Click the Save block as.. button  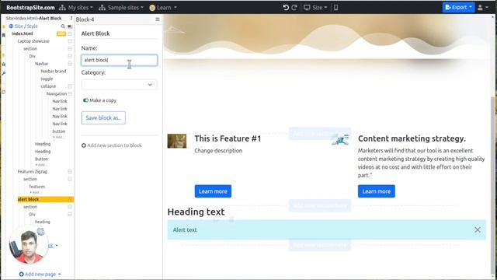(103, 117)
